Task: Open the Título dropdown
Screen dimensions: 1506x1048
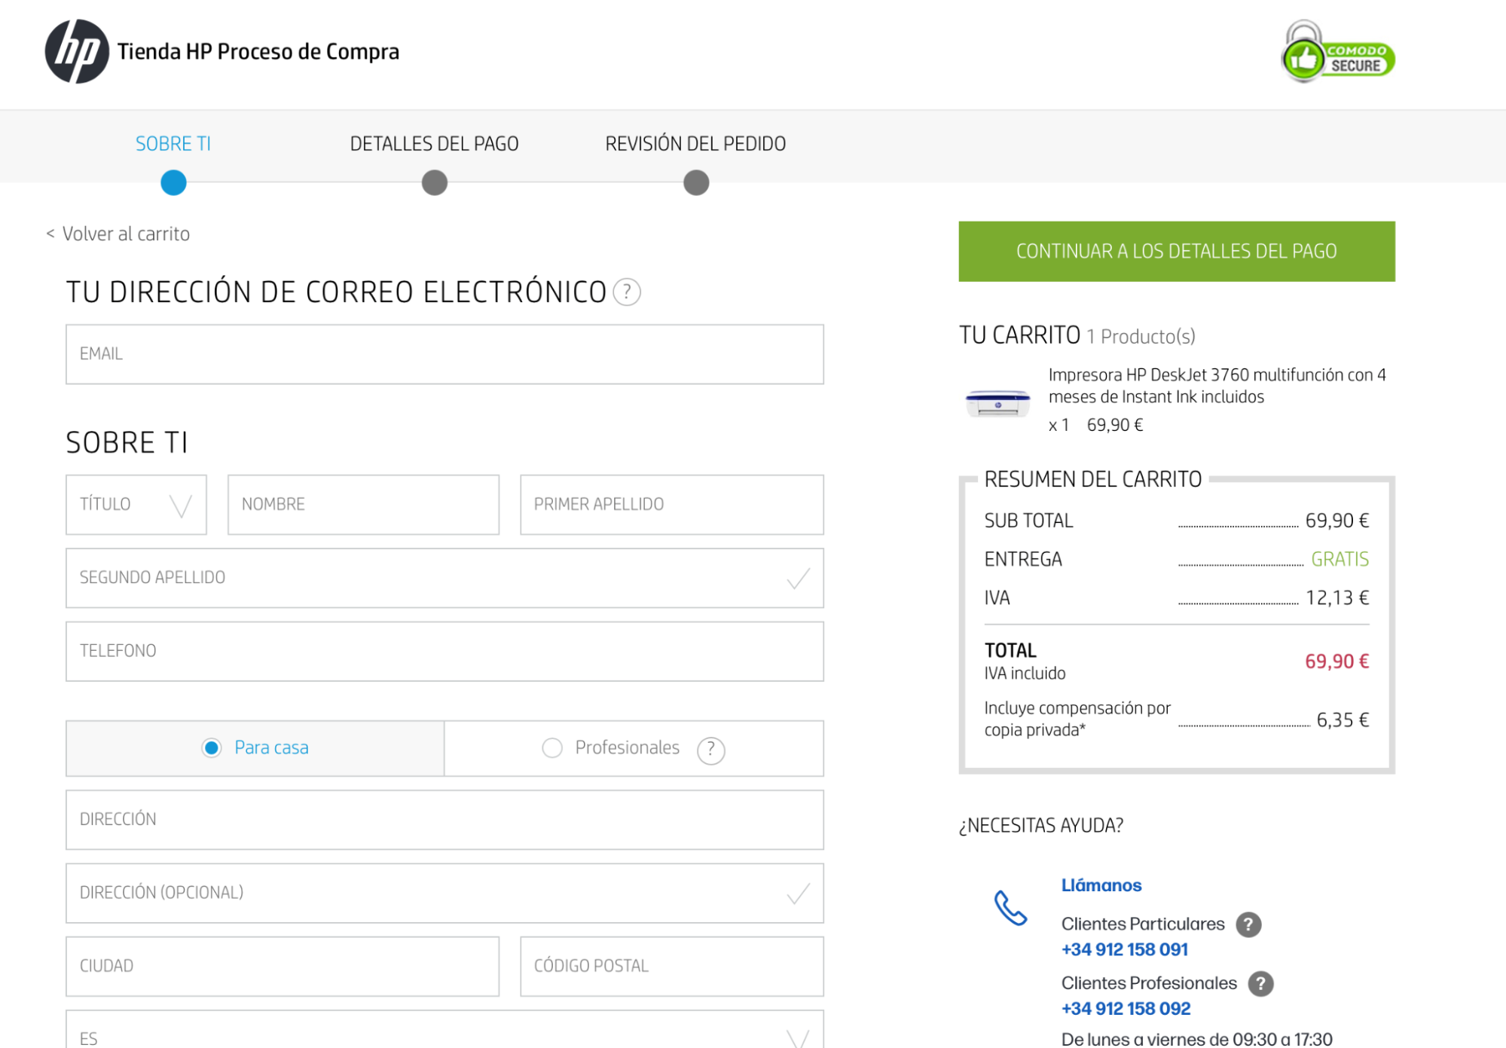Action: pyautogui.click(x=136, y=504)
